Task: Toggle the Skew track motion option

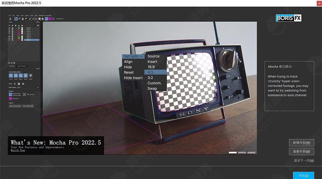Action: (x=26, y=76)
